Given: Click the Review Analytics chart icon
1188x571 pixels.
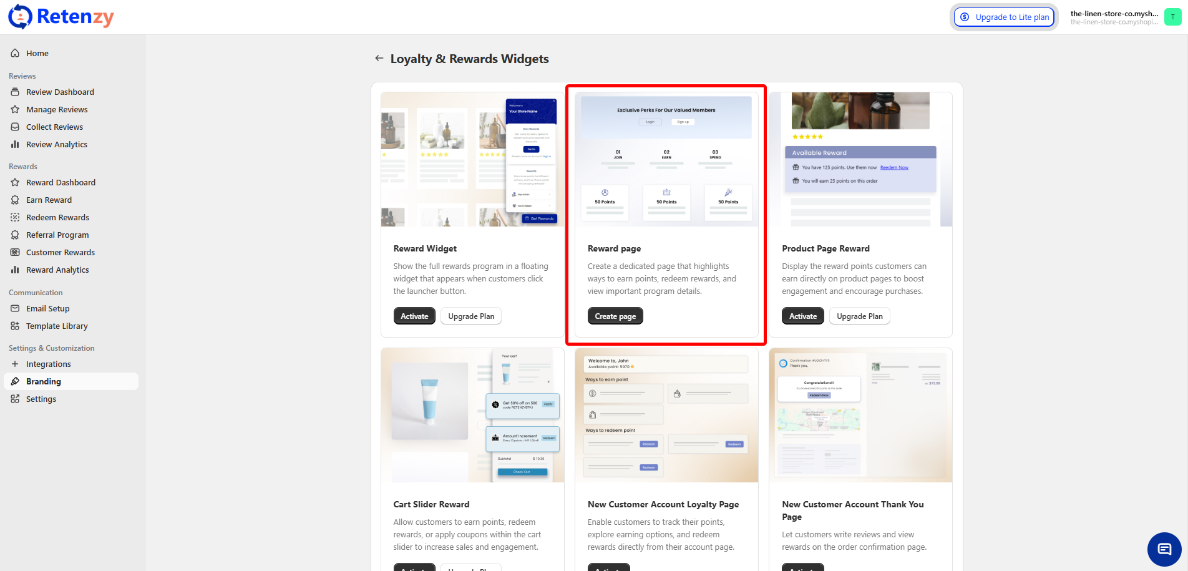Looking at the screenshot, I should point(15,144).
